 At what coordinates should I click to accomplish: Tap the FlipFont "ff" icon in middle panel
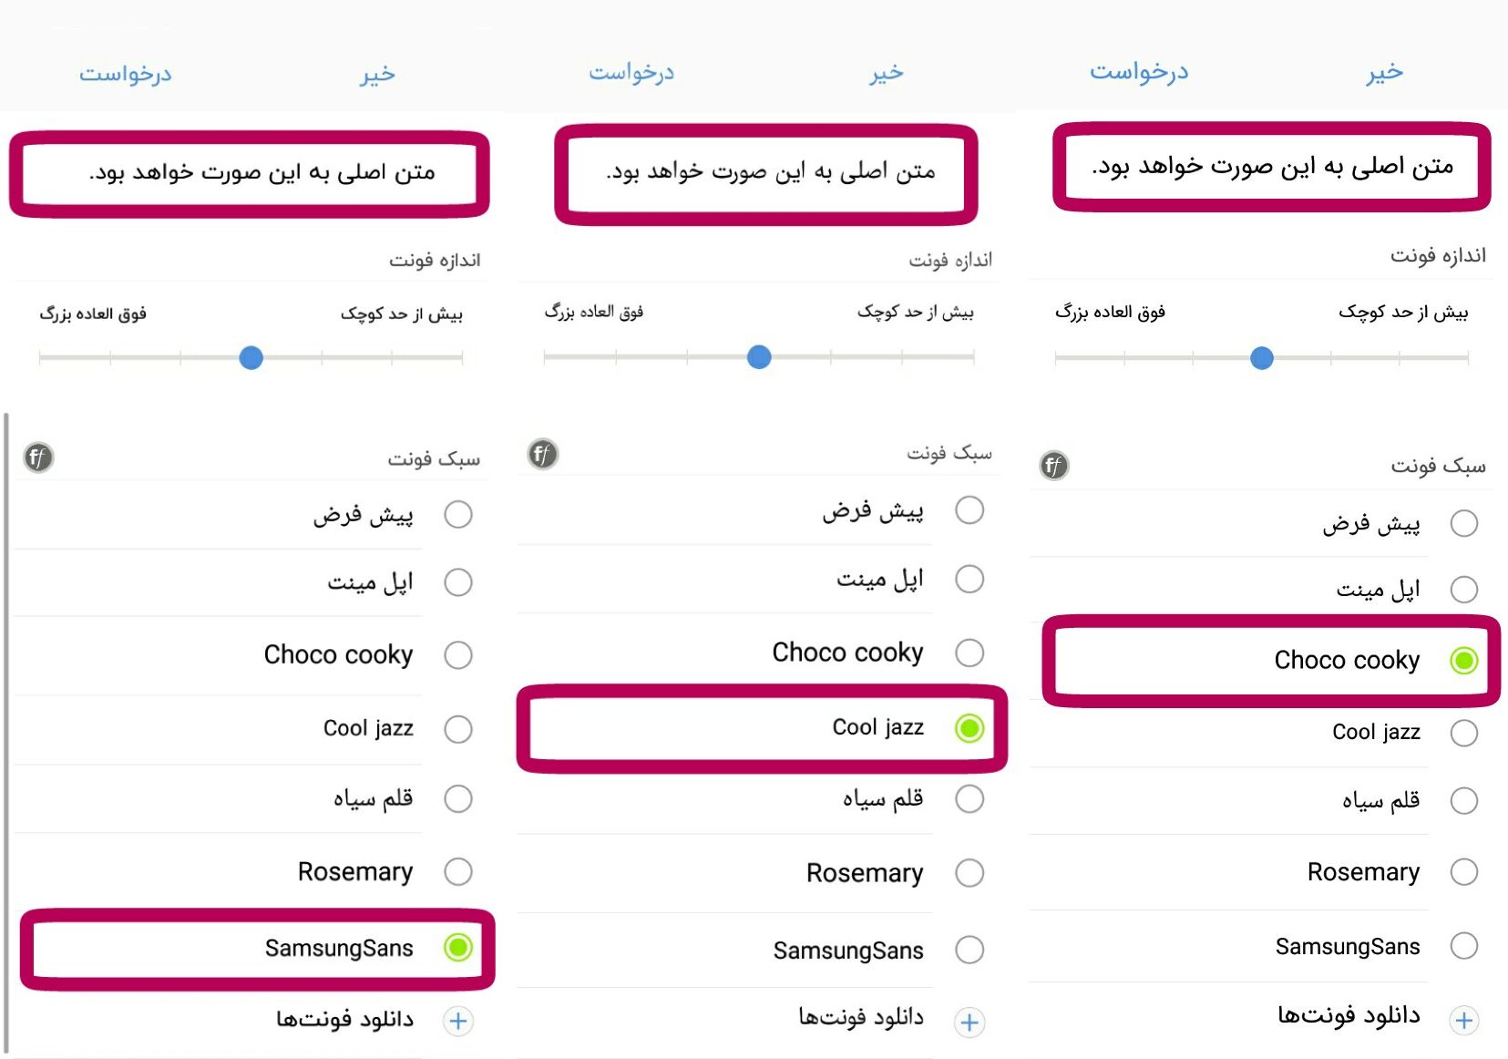[x=542, y=454]
